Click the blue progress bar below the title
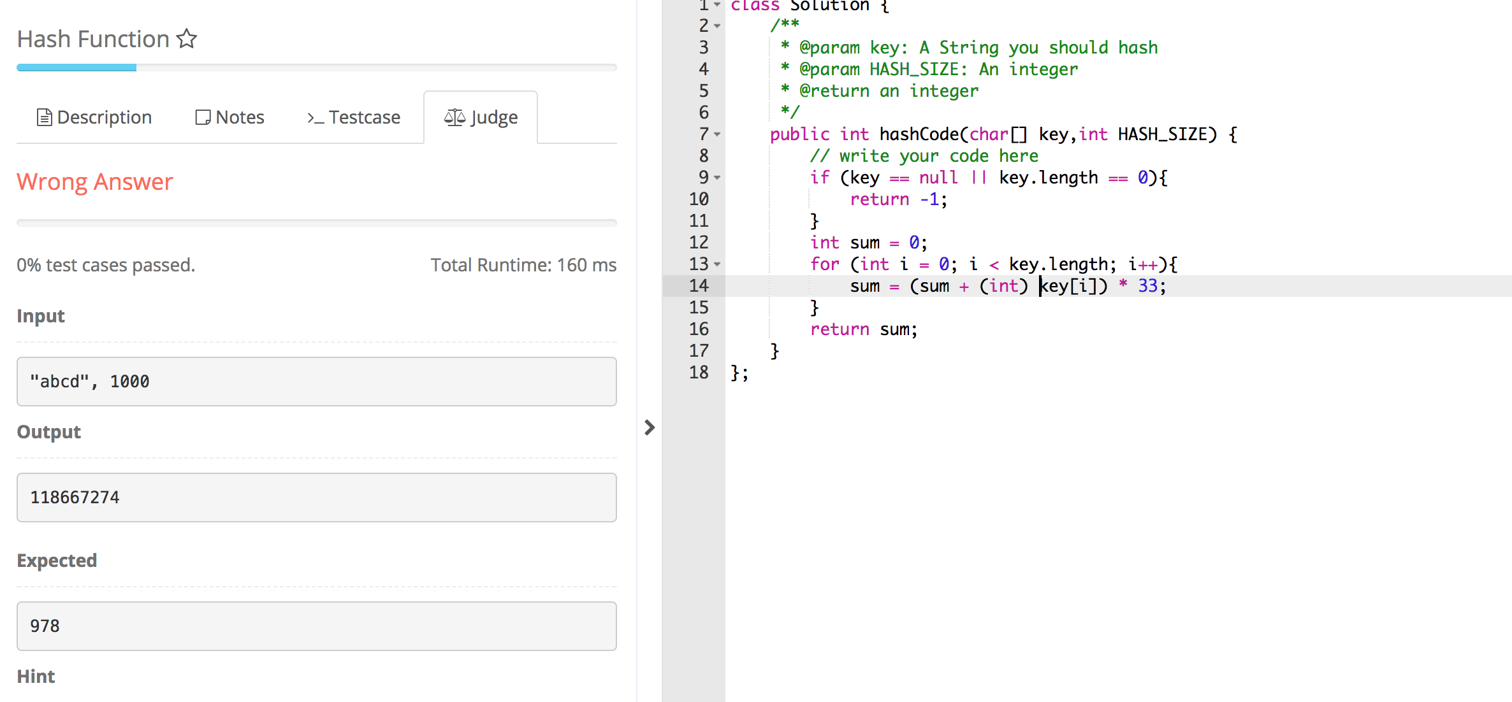The width and height of the screenshot is (1512, 702). 76,67
